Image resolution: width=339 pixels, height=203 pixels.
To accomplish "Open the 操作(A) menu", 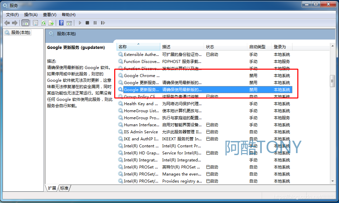I will [31, 14].
